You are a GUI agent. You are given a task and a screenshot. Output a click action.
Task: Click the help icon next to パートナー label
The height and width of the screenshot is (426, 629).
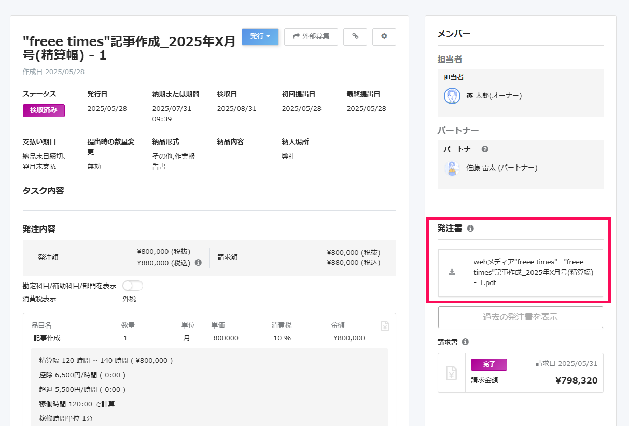point(484,149)
